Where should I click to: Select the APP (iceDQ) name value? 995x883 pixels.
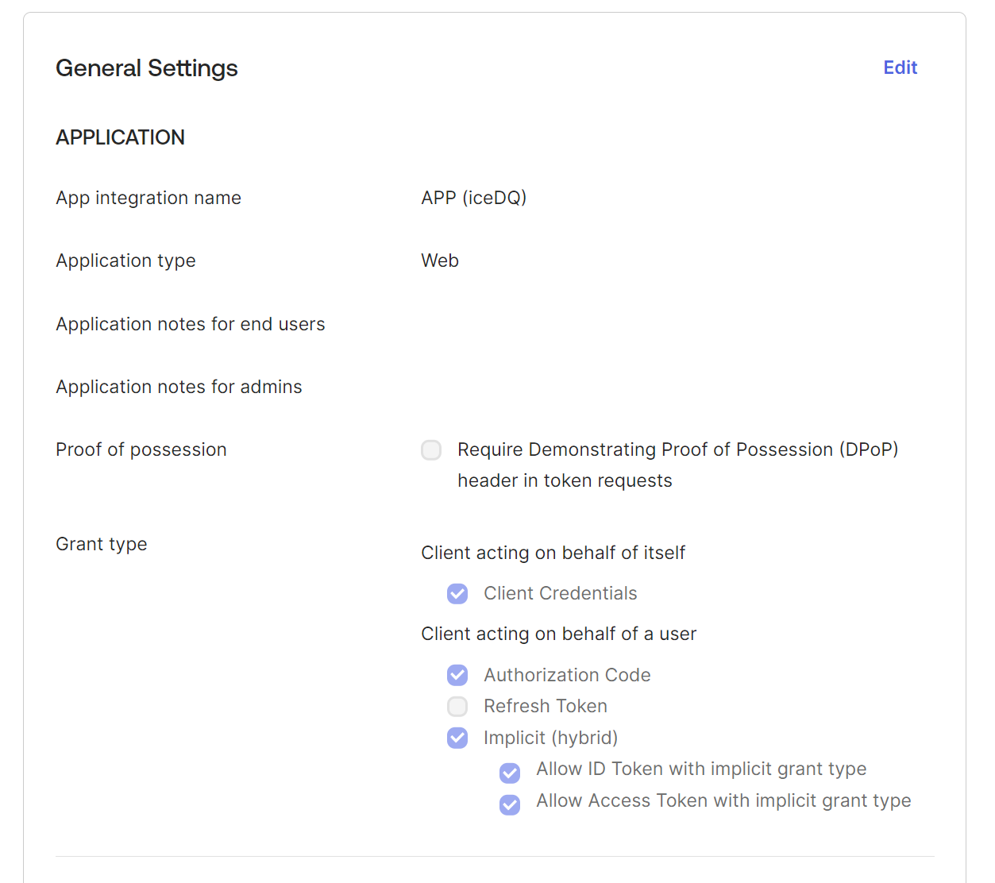coord(474,198)
